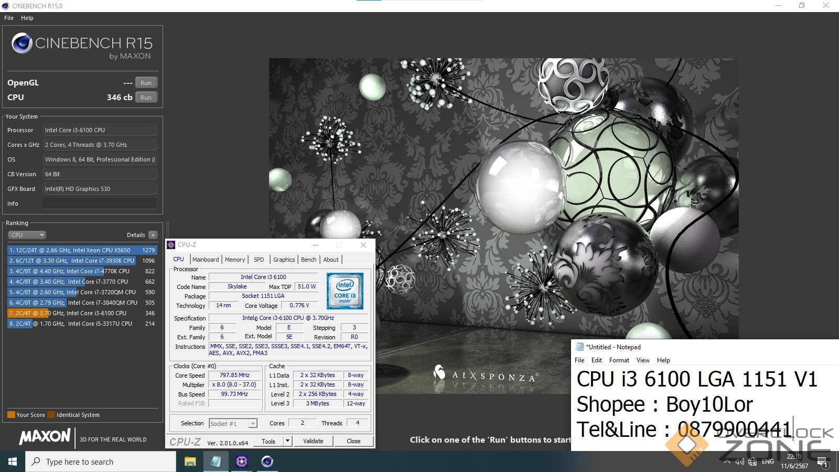Switch to Notepad via taskbar icon

pyautogui.click(x=216, y=462)
